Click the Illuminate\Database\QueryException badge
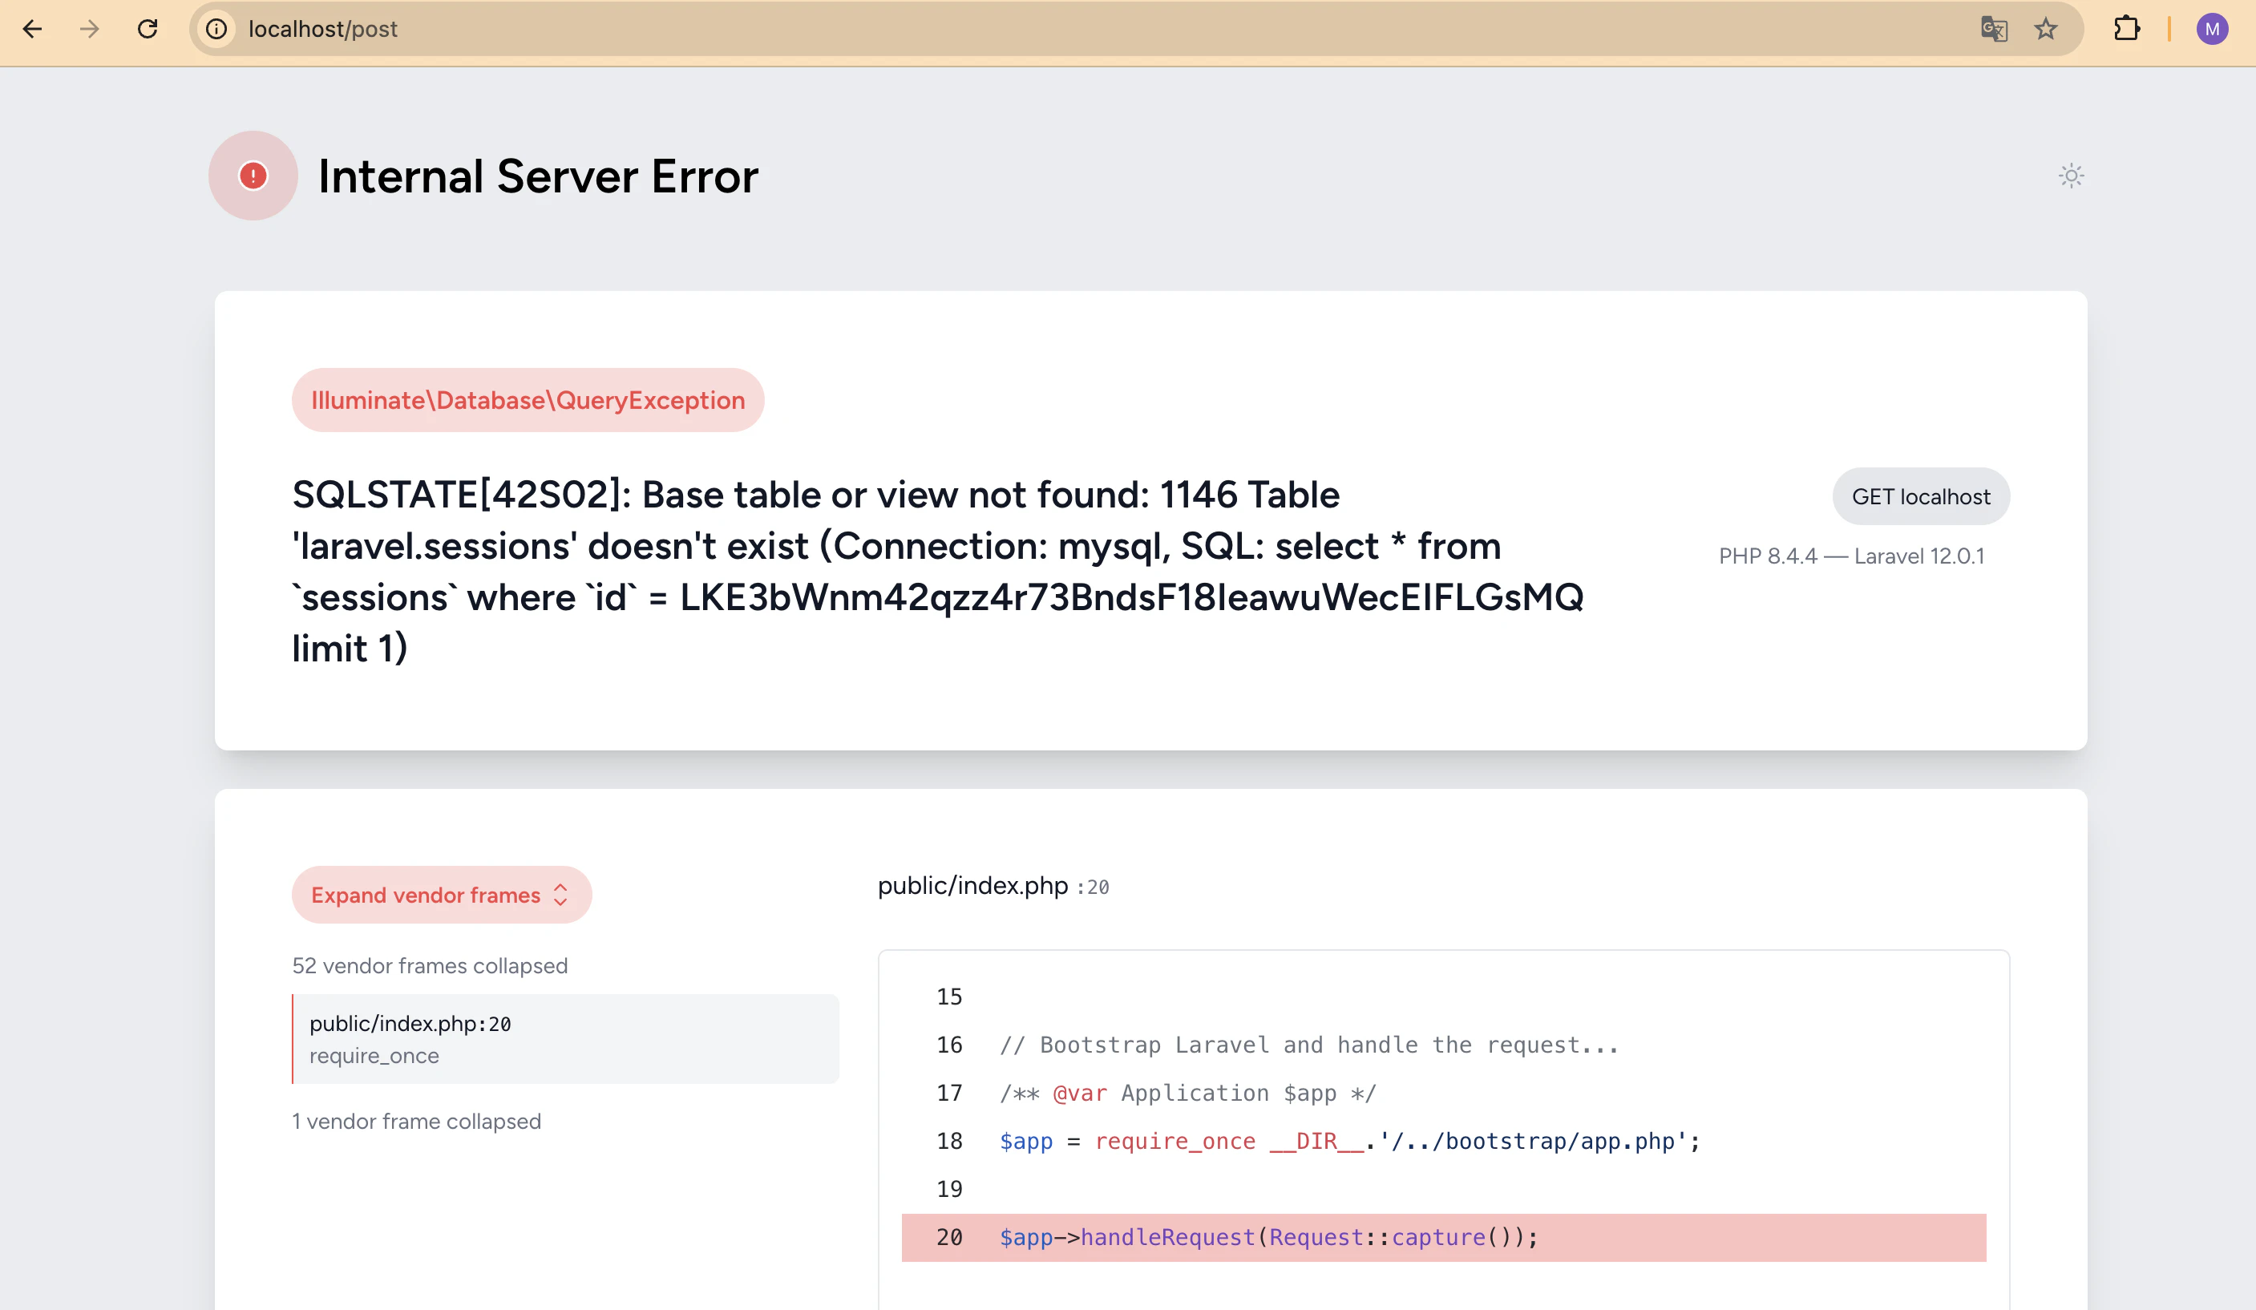 point(528,400)
